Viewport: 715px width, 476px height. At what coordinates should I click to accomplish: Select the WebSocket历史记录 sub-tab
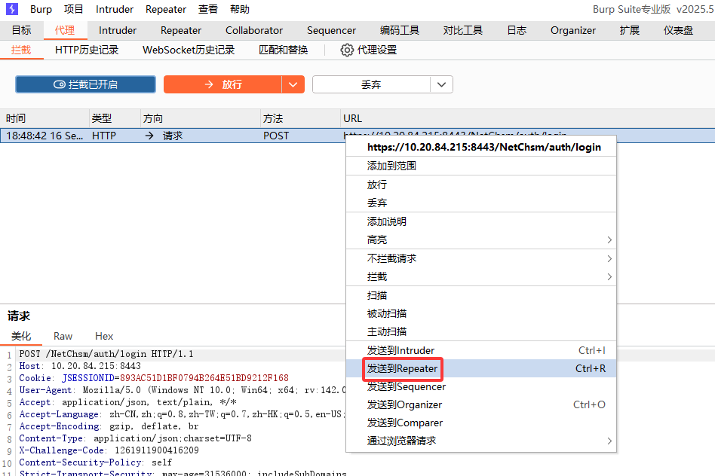[x=189, y=50]
